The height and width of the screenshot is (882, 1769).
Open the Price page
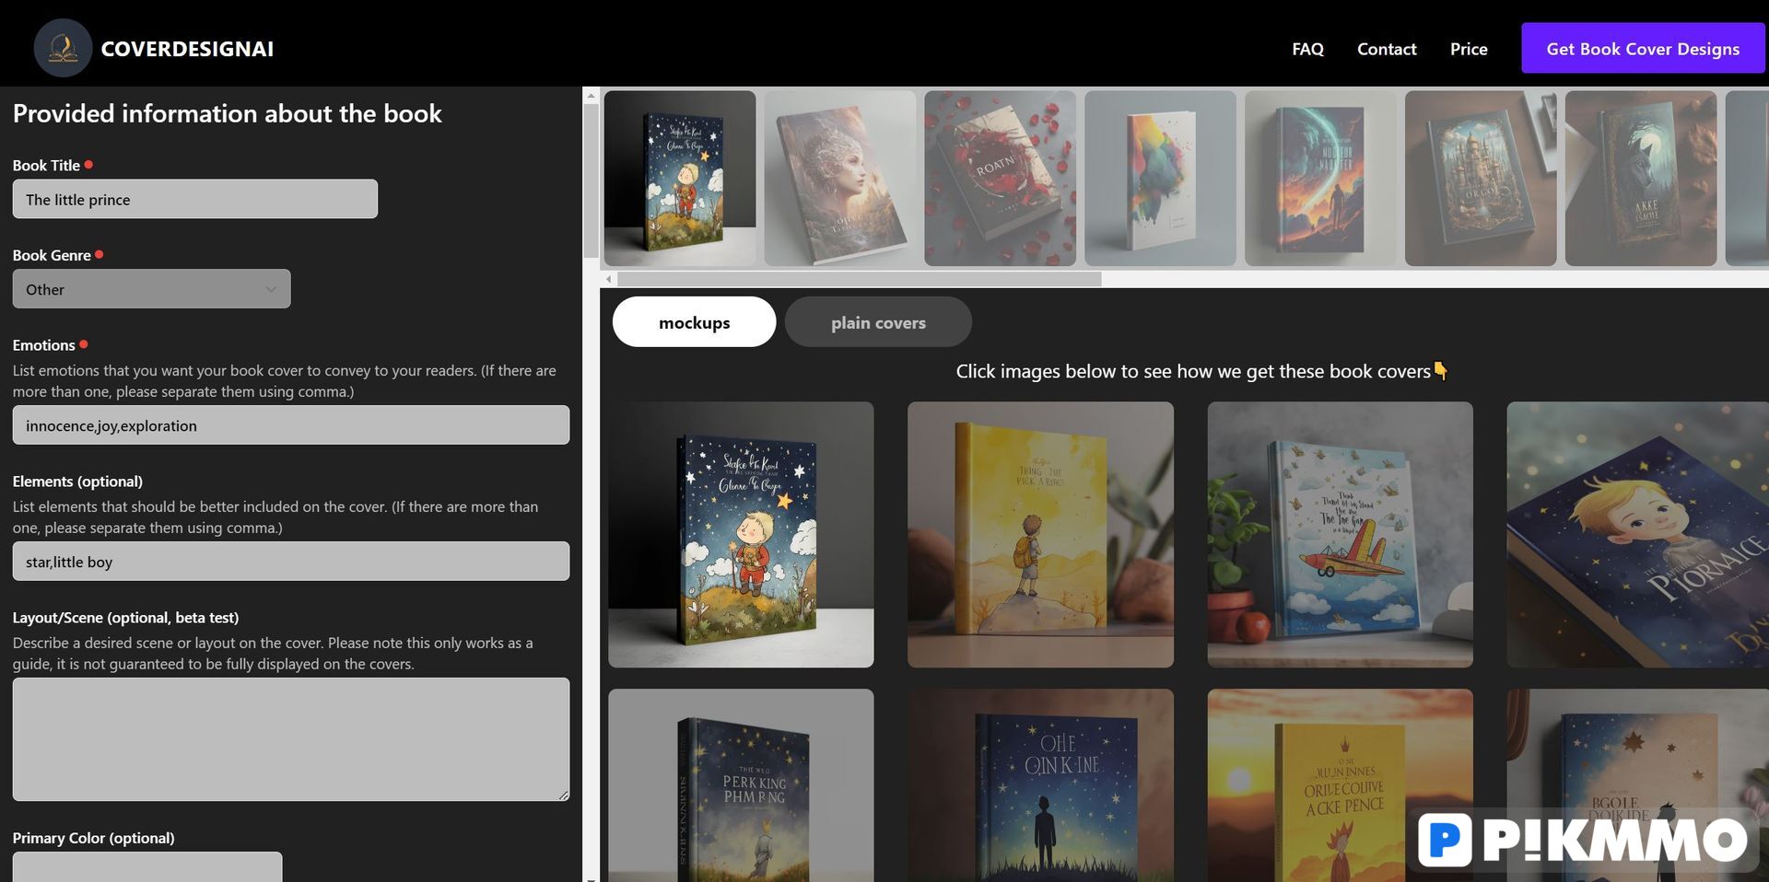(x=1469, y=49)
